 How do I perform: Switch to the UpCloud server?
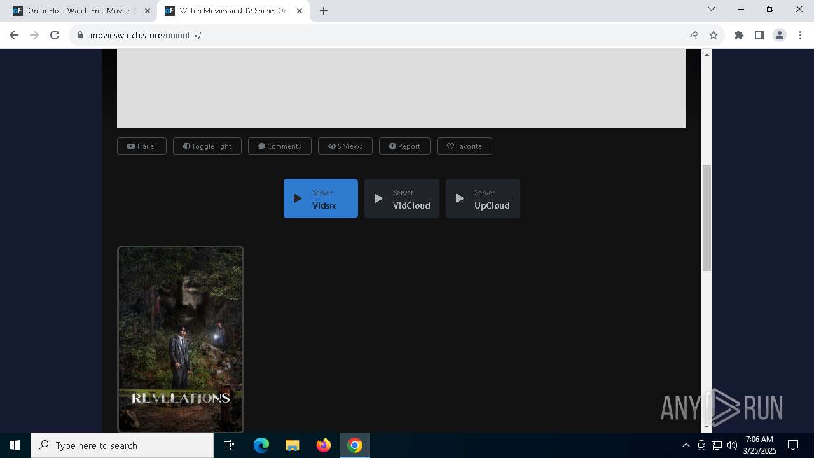point(483,198)
